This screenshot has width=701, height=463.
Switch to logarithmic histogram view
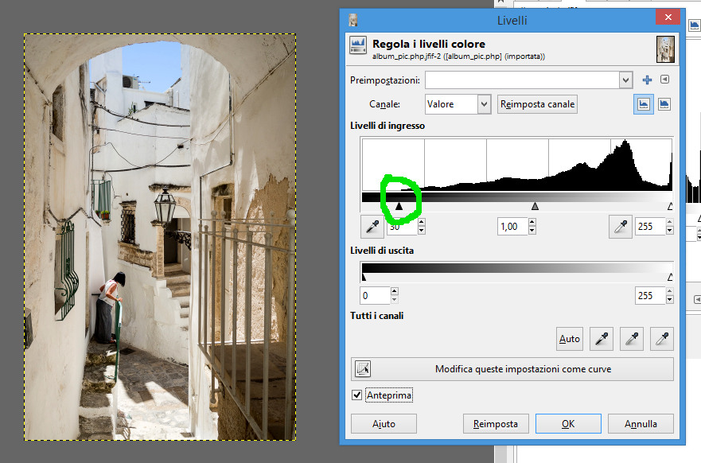pyautogui.click(x=664, y=104)
